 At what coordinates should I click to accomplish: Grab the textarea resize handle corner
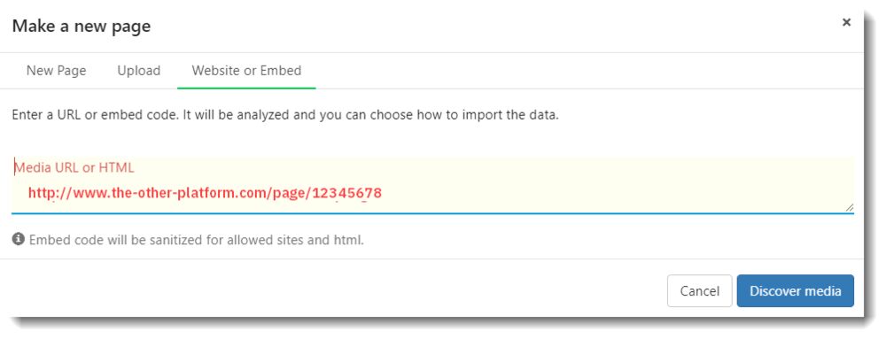click(850, 208)
